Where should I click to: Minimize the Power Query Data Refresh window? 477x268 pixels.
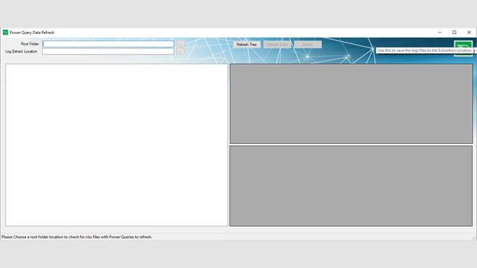pyautogui.click(x=439, y=32)
